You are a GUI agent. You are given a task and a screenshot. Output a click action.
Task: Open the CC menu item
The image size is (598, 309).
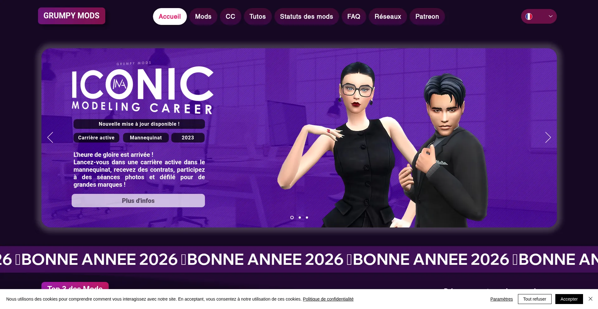coord(230,16)
